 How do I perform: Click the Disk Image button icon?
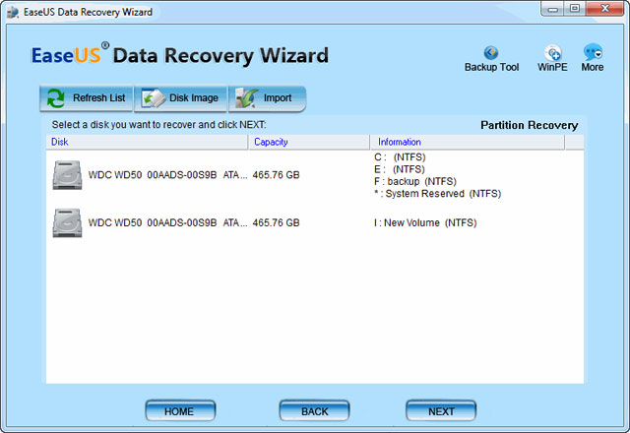[x=154, y=98]
